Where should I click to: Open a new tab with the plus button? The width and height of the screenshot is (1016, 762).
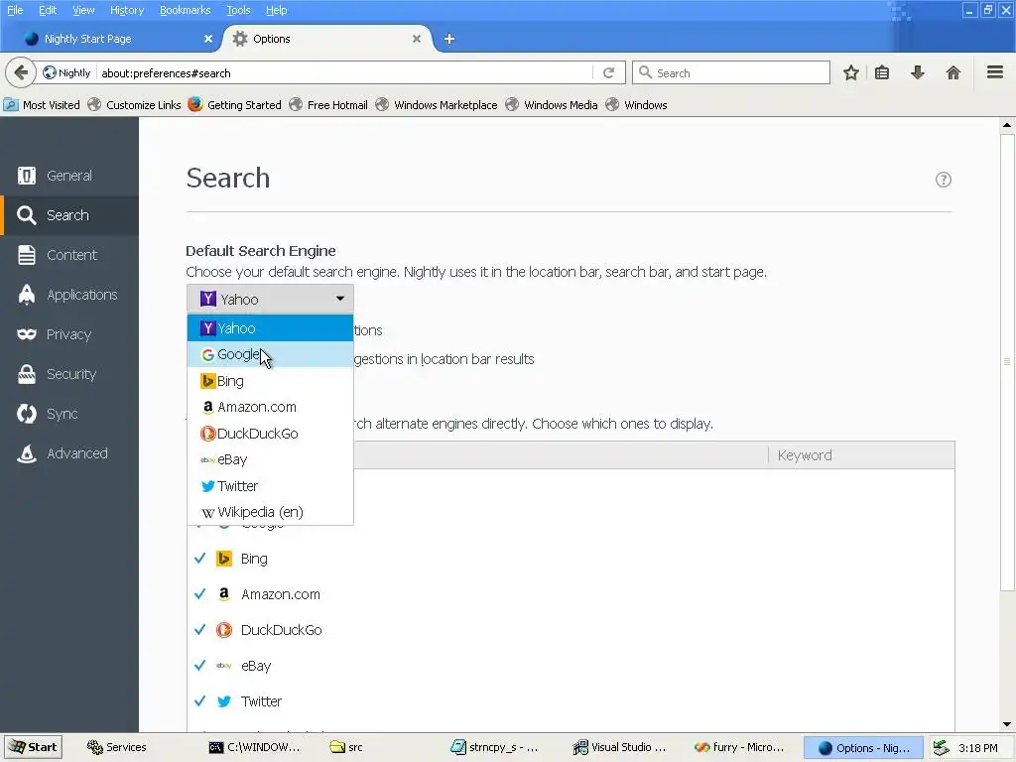[x=449, y=39]
